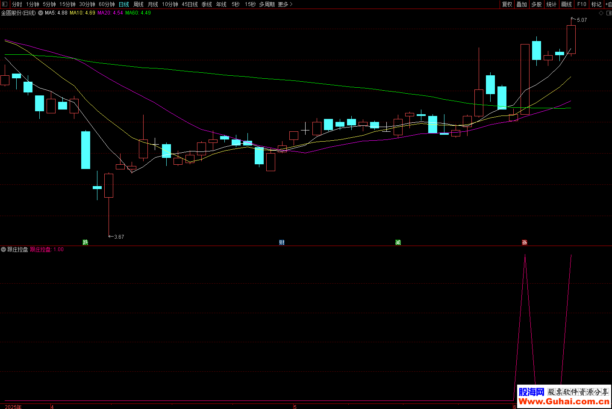Switch to 10分钟 period
This screenshot has height=409, width=612.
click(170, 4)
